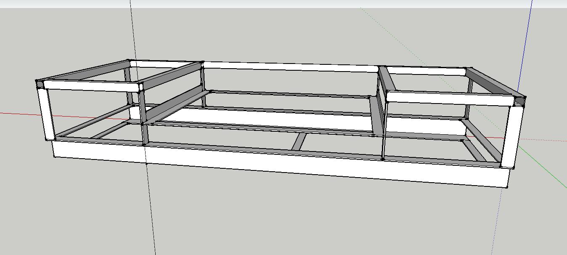Viewport: 567px width, 255px height.
Task: Click the short diagonal brace on the floor frame
Action: coord(299,142)
